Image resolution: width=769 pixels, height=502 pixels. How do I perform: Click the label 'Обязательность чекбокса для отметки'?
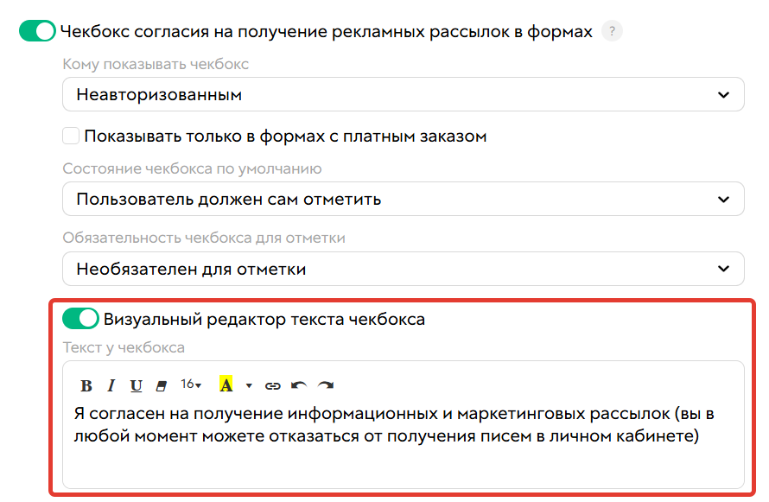204,238
